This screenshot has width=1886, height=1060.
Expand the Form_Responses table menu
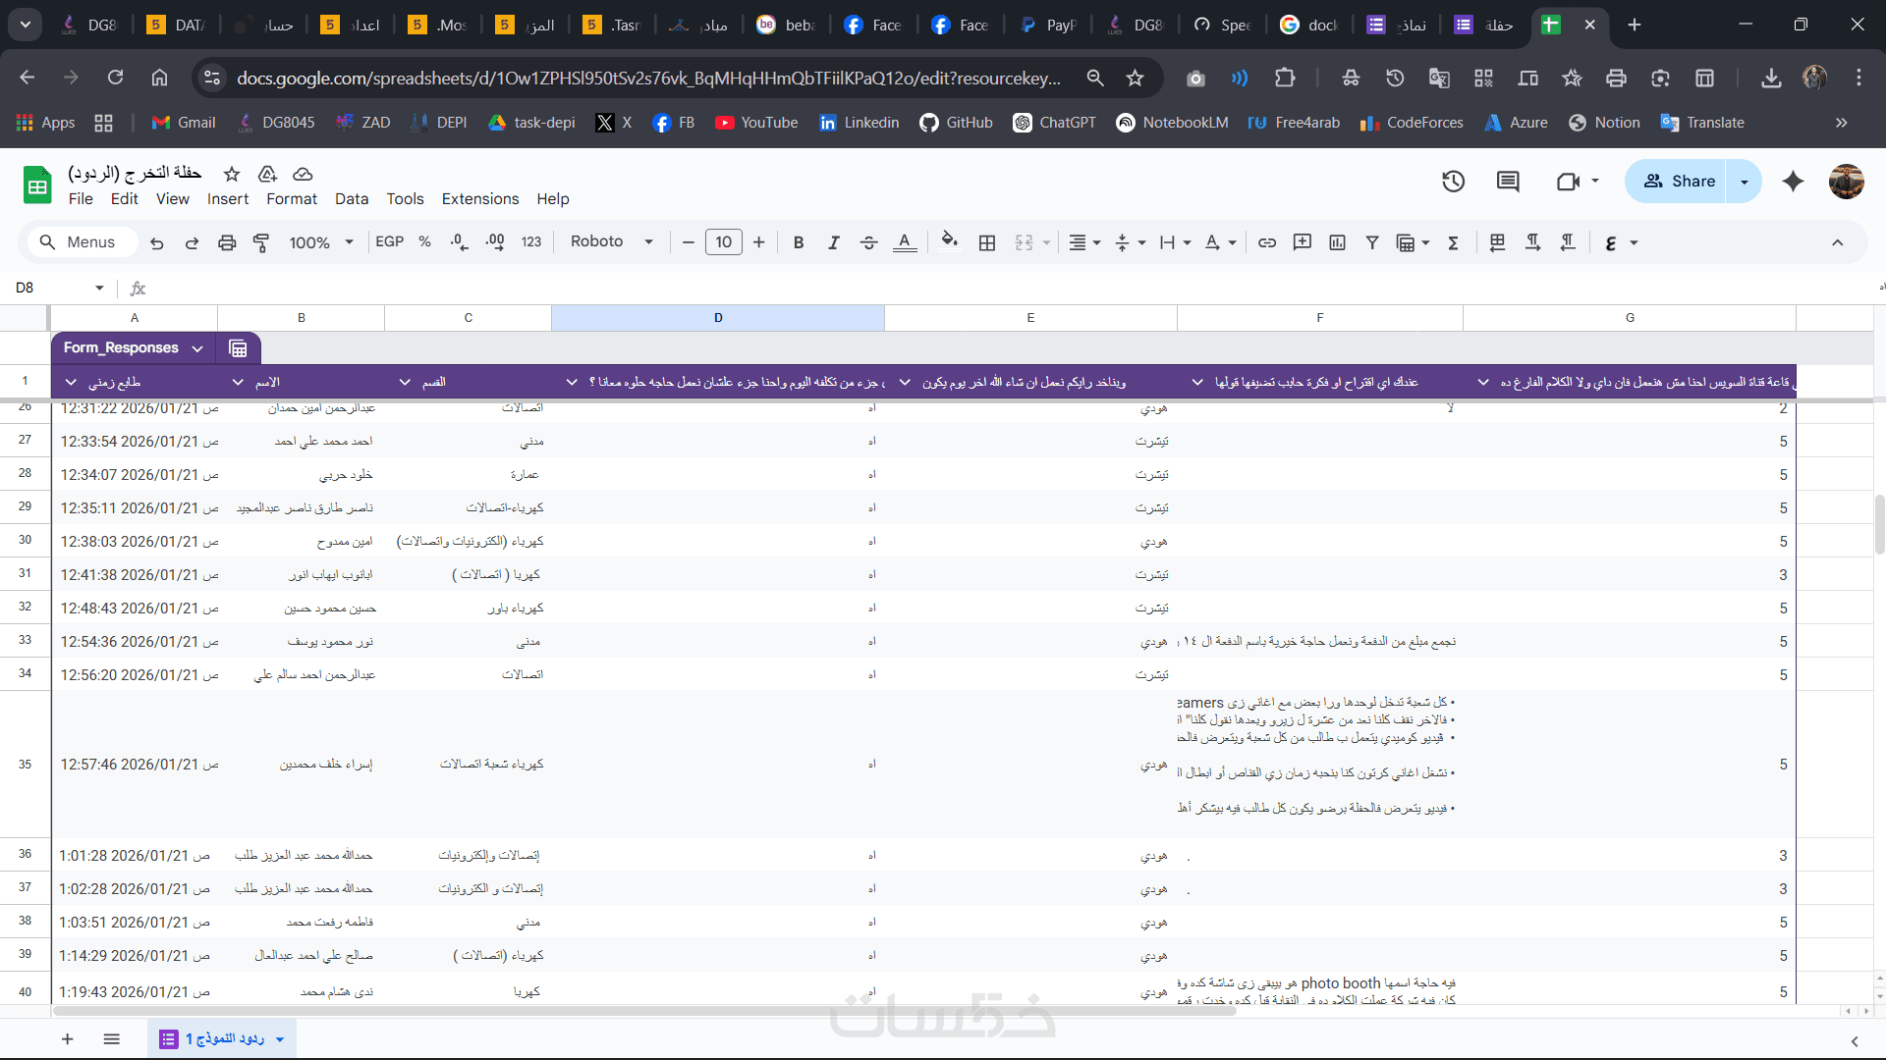[x=197, y=348]
